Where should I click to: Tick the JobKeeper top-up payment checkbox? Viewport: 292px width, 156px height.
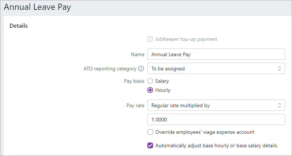point(150,39)
